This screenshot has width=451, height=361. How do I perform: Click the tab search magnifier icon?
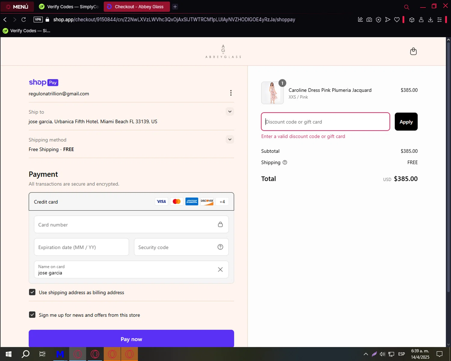(x=407, y=7)
